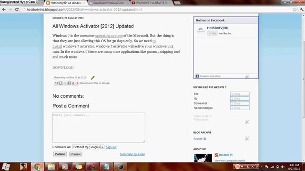Share the post on Facebook icon
Viewport: 305px width, 171px height.
pos(69,83)
